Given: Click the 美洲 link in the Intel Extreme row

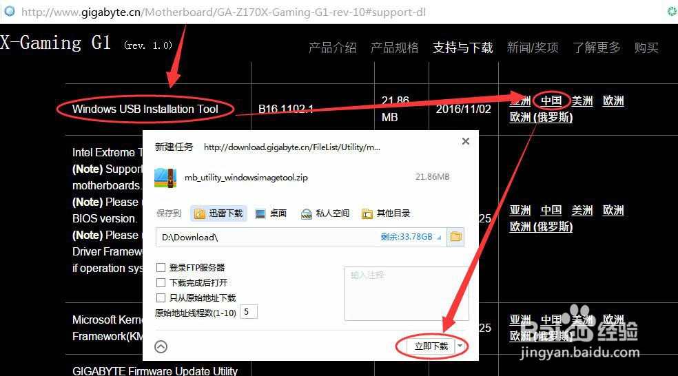Looking at the screenshot, I should click(x=582, y=211).
